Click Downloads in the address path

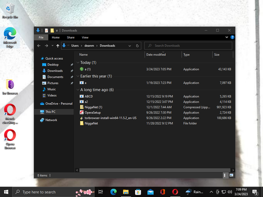point(107,46)
